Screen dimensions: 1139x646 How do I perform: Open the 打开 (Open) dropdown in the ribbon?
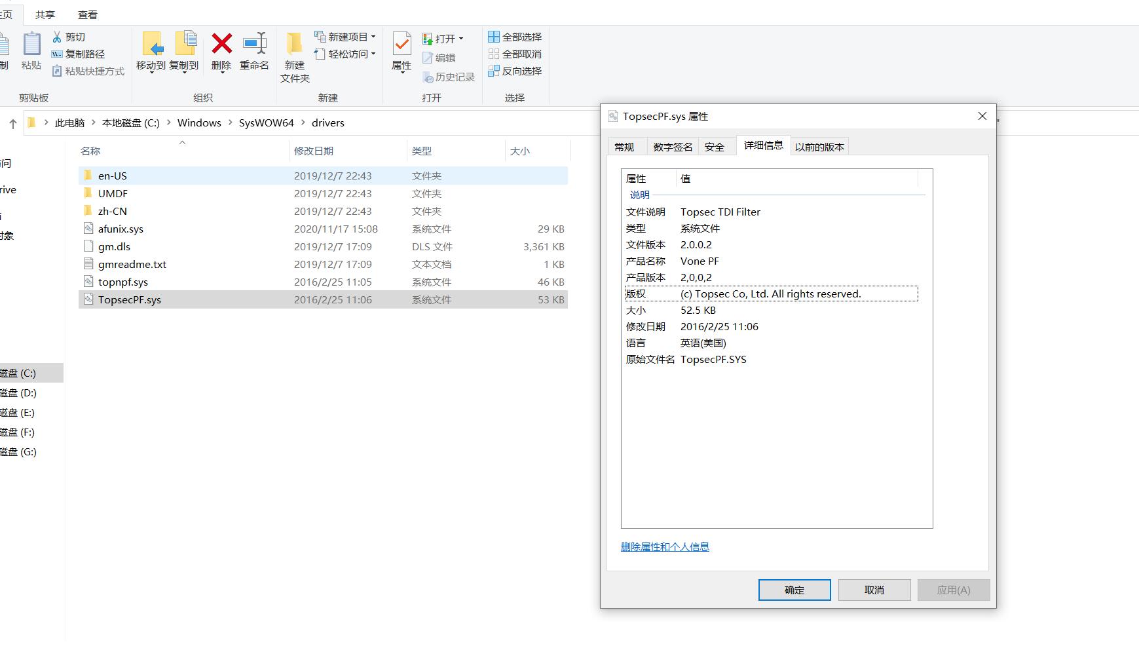[443, 39]
